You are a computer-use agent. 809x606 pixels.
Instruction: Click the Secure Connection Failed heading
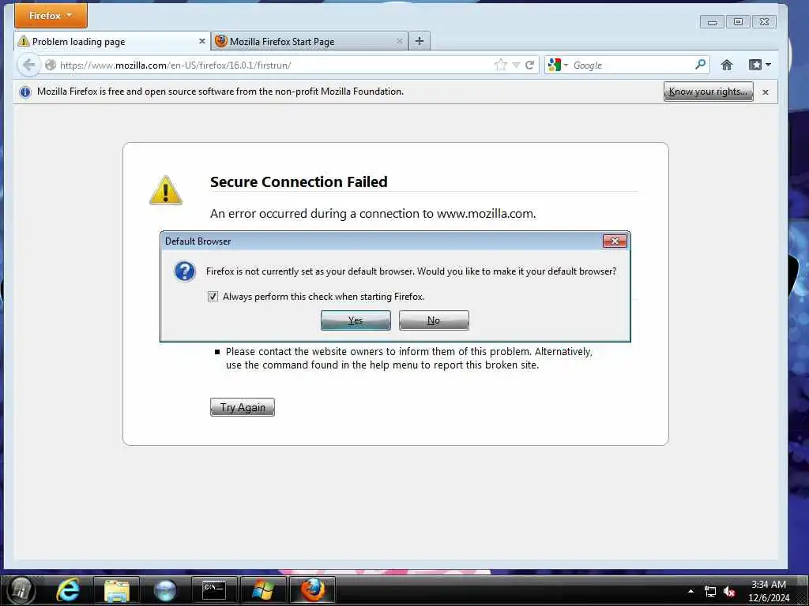(x=299, y=182)
